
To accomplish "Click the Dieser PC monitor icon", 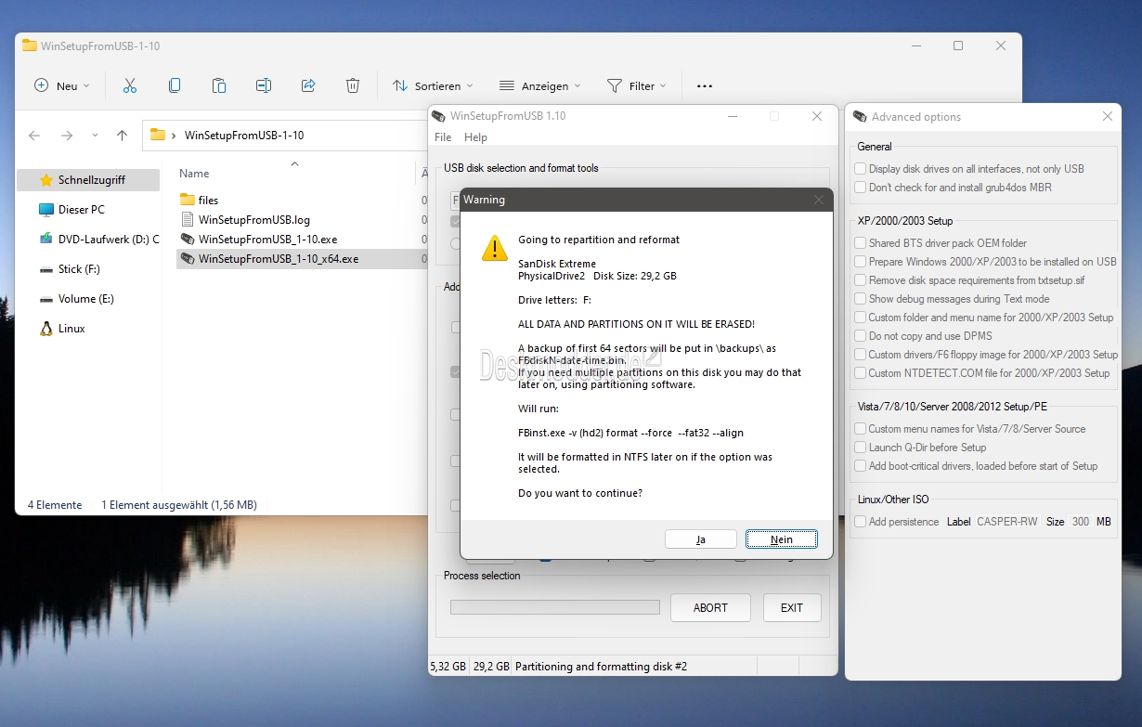I will [45, 210].
